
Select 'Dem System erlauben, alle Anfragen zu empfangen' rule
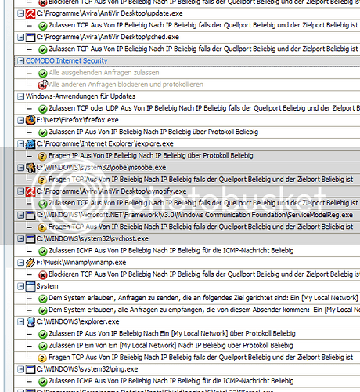pyautogui.click(x=204, y=310)
